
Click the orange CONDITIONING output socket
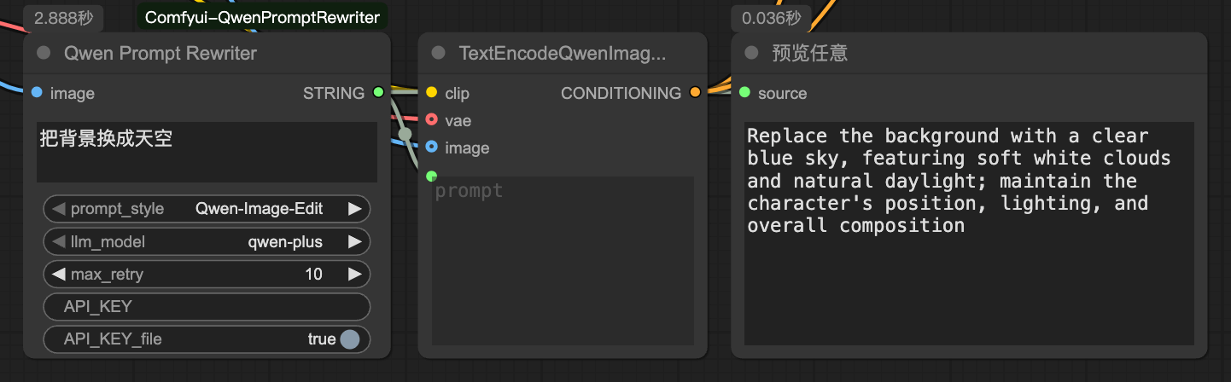click(x=695, y=92)
